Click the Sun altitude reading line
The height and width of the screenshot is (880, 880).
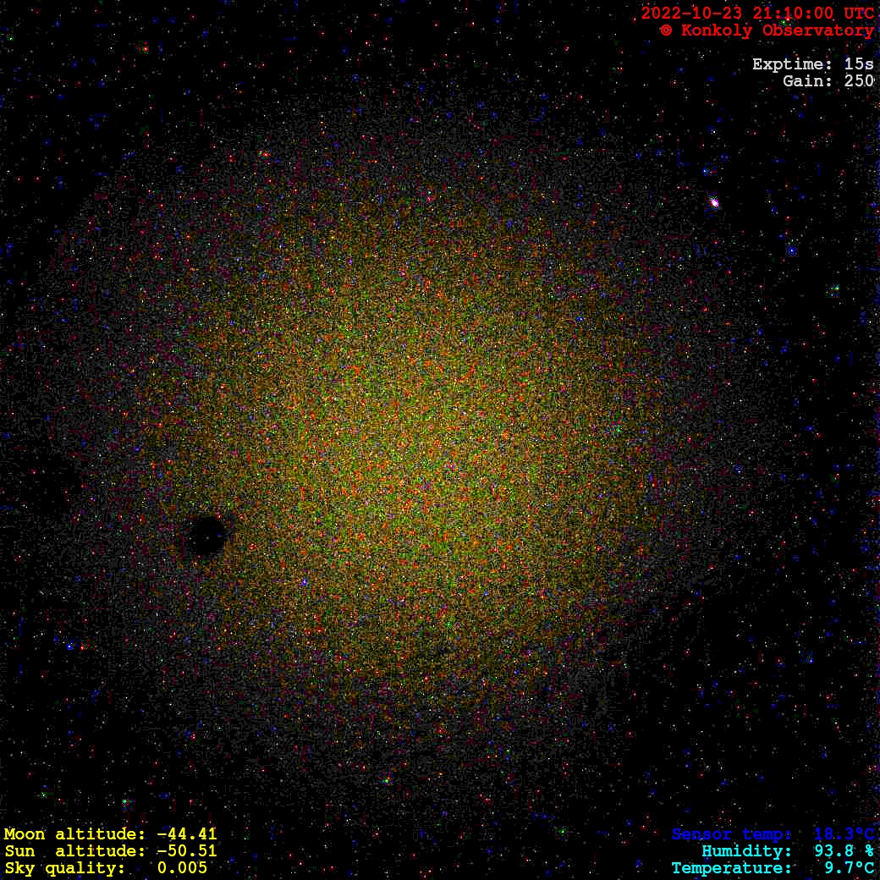point(110,851)
